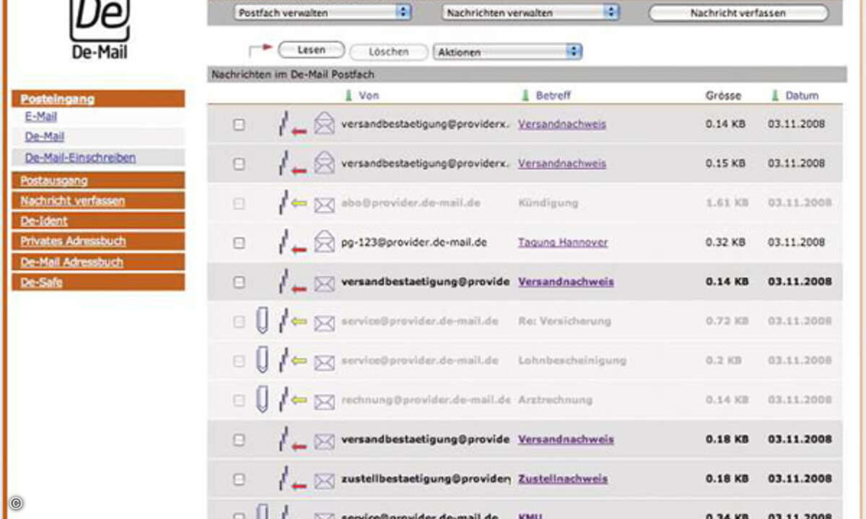Screen dimensions: 866x519
Task: Tick the checkbox for the Zustellnachweis message
Action: (239, 479)
